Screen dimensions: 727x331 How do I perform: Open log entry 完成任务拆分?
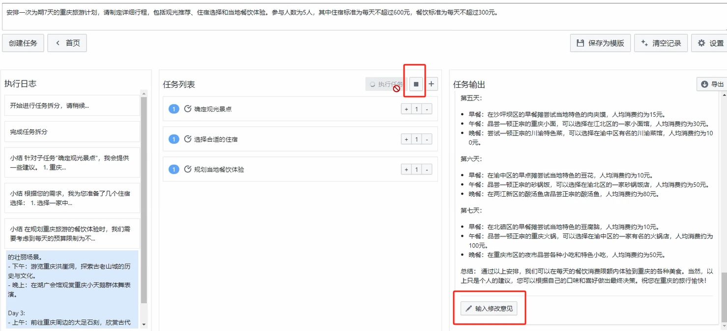pyautogui.click(x=72, y=132)
